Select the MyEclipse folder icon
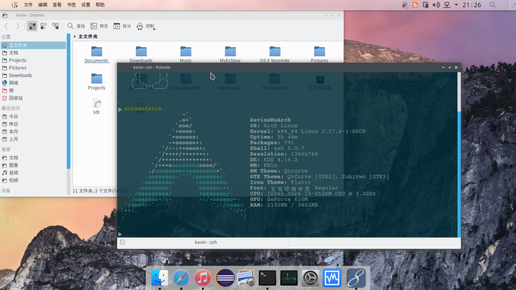516x290 pixels. tap(230, 52)
